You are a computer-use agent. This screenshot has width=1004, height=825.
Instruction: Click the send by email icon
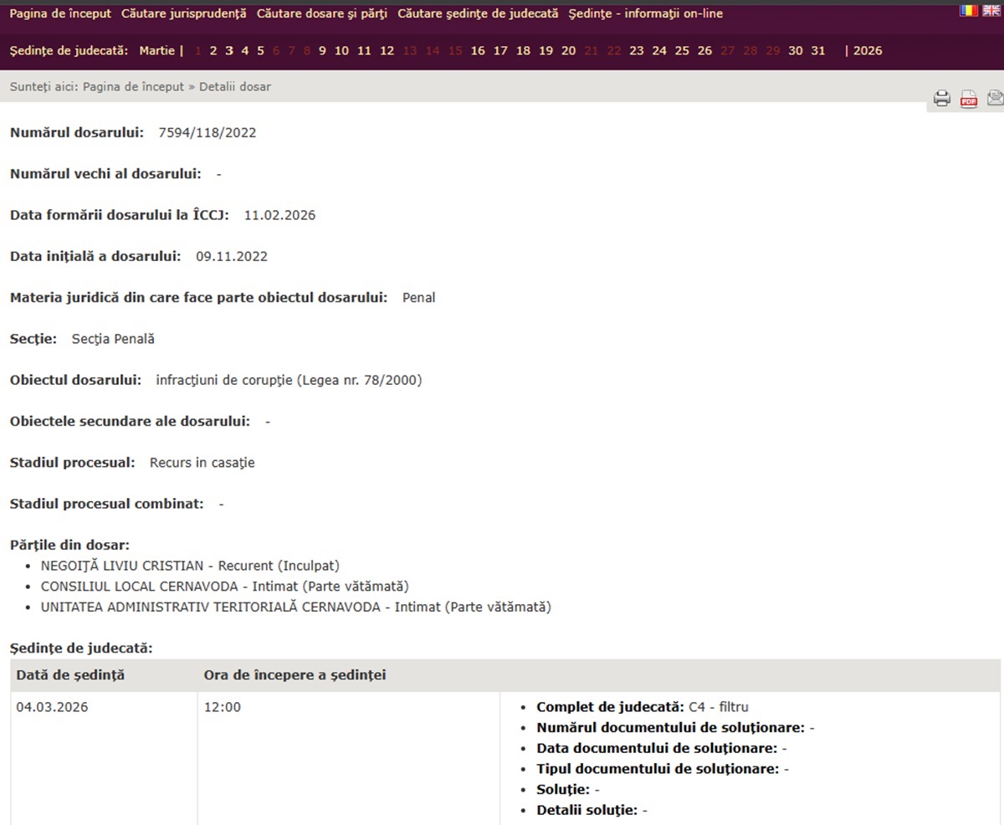[995, 98]
